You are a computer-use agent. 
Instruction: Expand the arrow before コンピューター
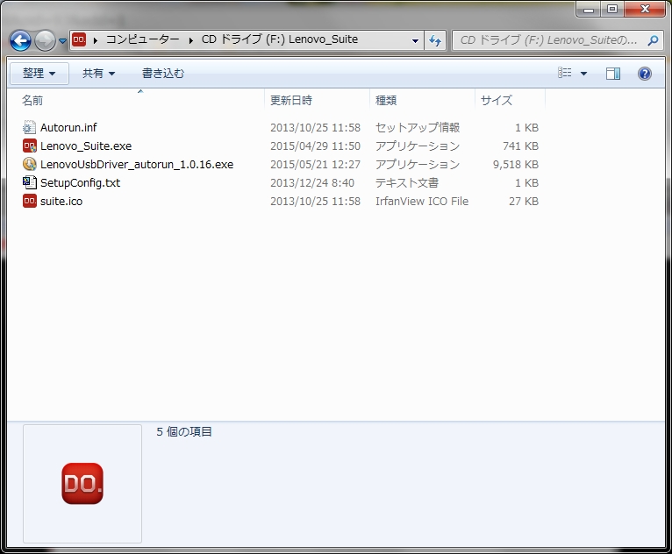coord(96,40)
